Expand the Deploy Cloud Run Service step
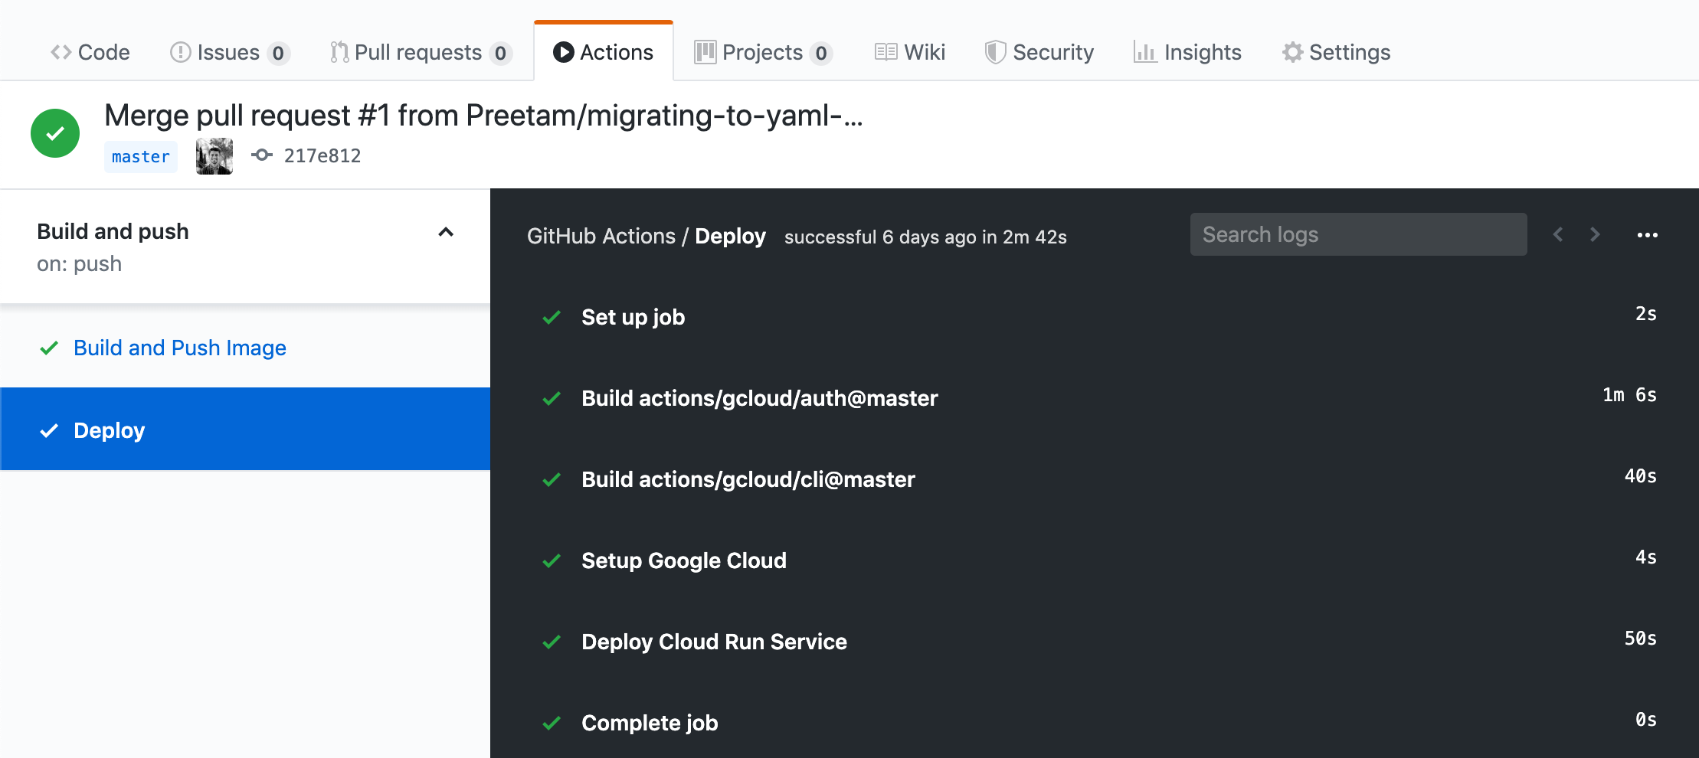The height and width of the screenshot is (758, 1699). [x=714, y=642]
